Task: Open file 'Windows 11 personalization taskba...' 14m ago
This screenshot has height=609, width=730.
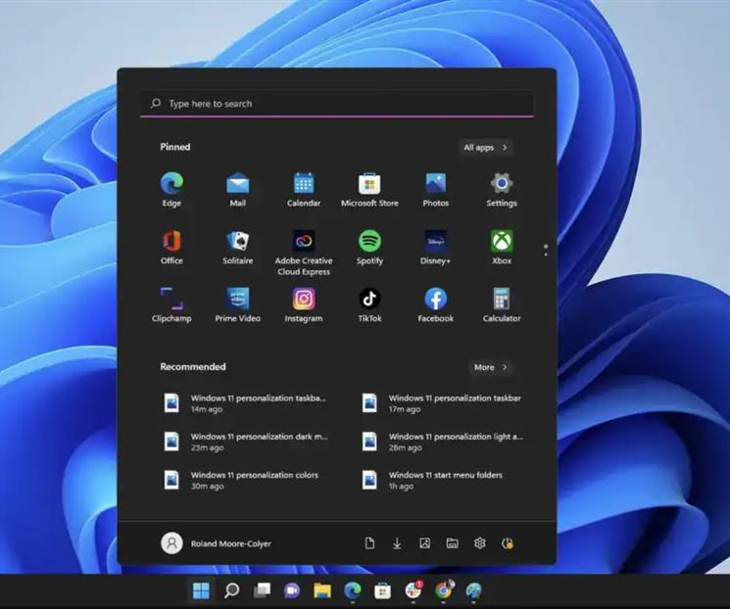Action: [245, 403]
